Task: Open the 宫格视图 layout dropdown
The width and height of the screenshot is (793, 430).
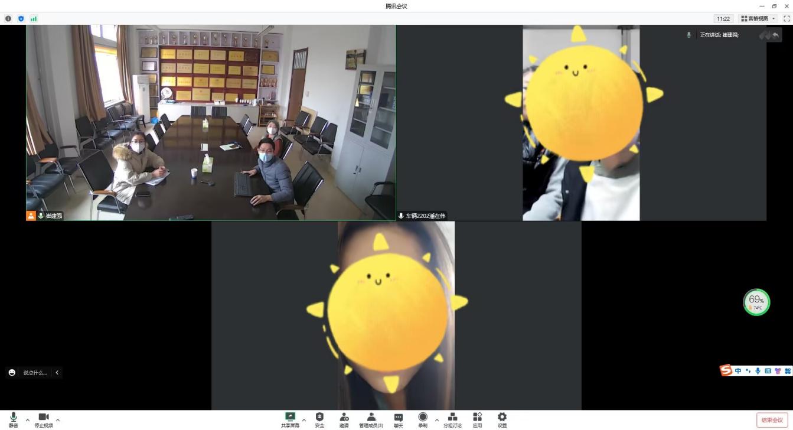Action: [759, 19]
